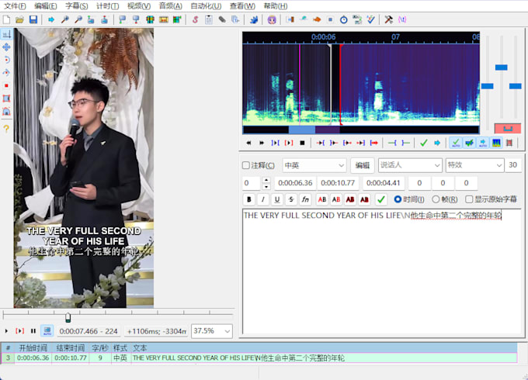This screenshot has width=528, height=380.
Task: Check the 注释 comment checkbox
Action: point(246,165)
